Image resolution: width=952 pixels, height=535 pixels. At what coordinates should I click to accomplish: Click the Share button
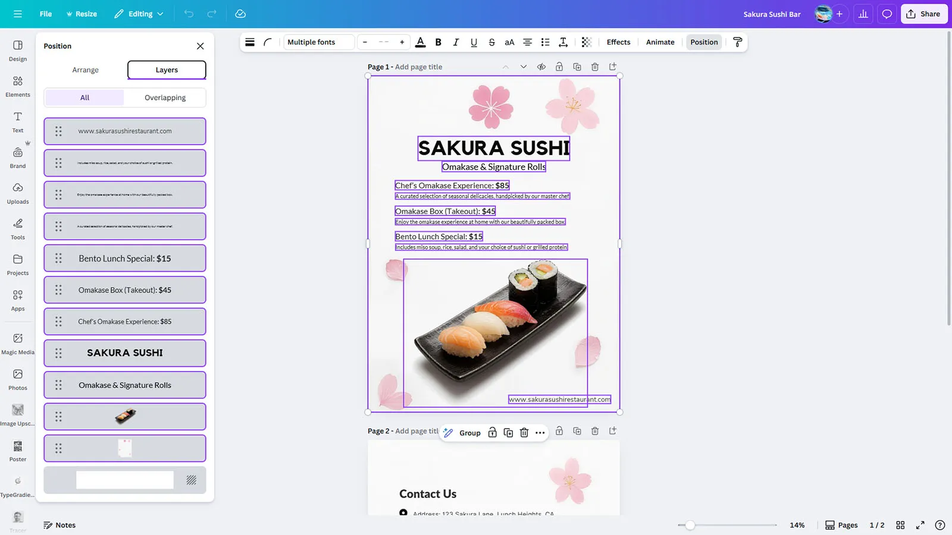pyautogui.click(x=923, y=14)
